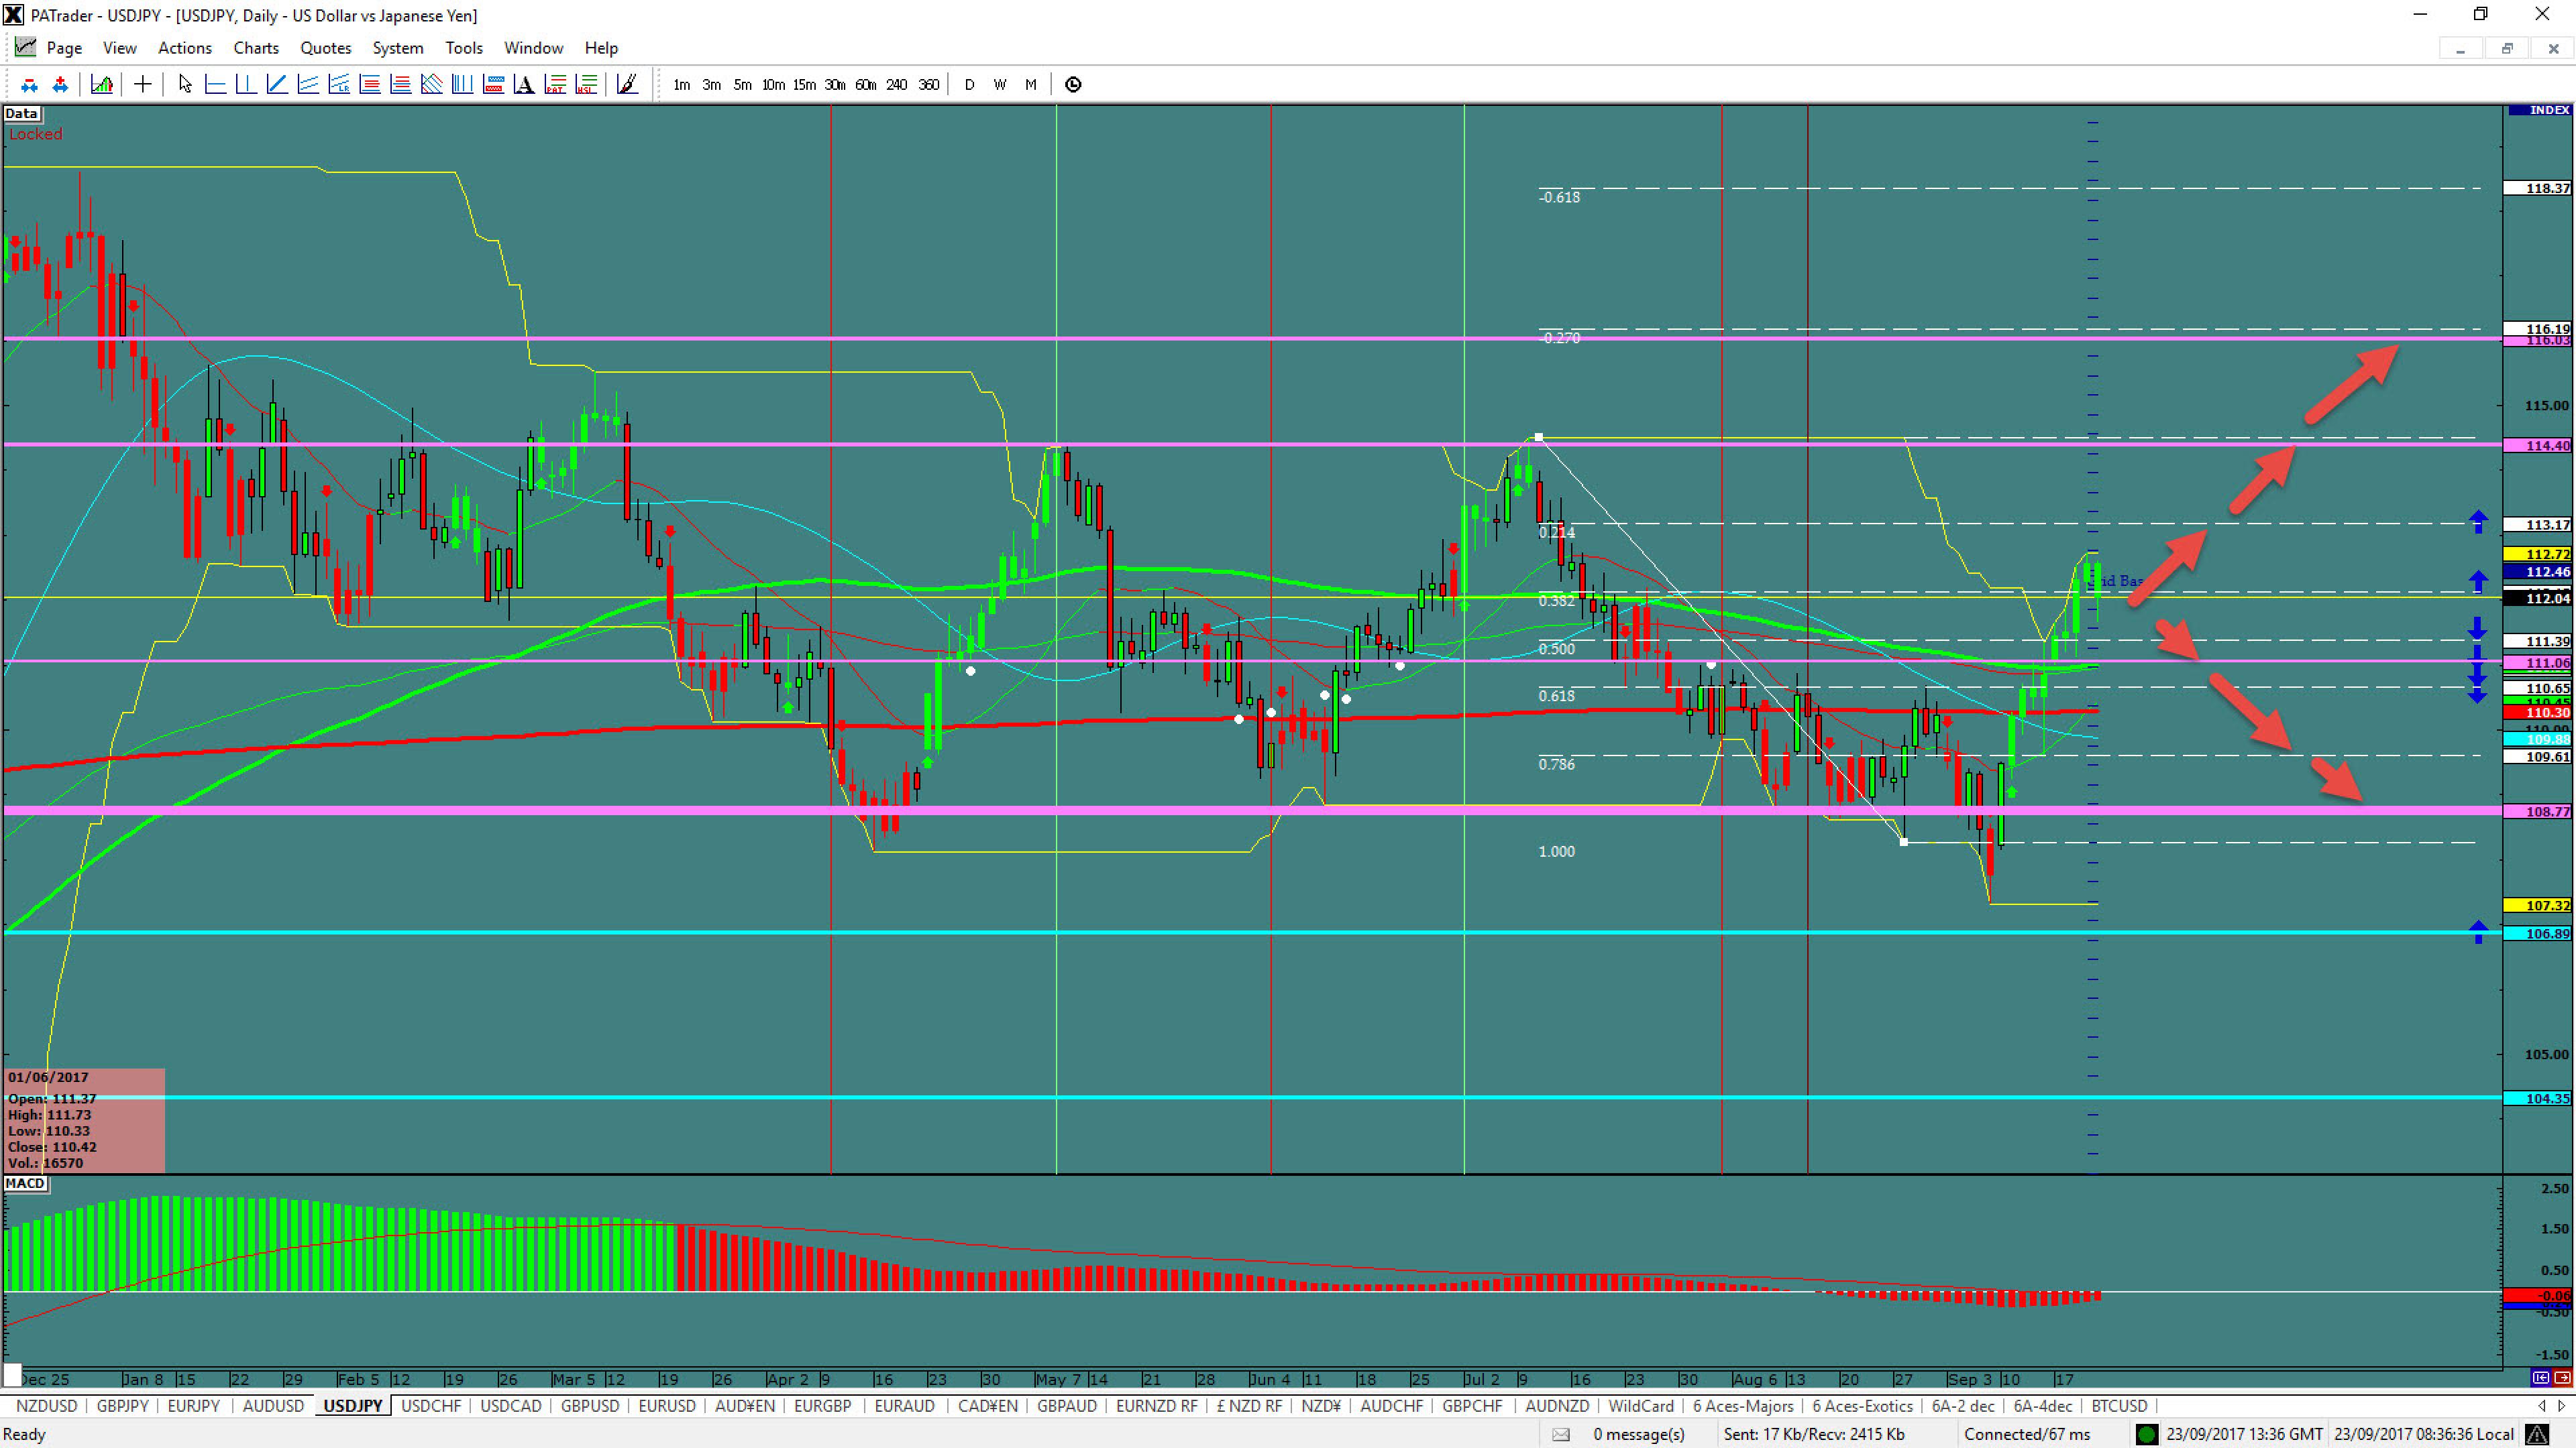Open the System menu
Image resolution: width=2576 pixels, height=1448 pixels.
(x=398, y=48)
